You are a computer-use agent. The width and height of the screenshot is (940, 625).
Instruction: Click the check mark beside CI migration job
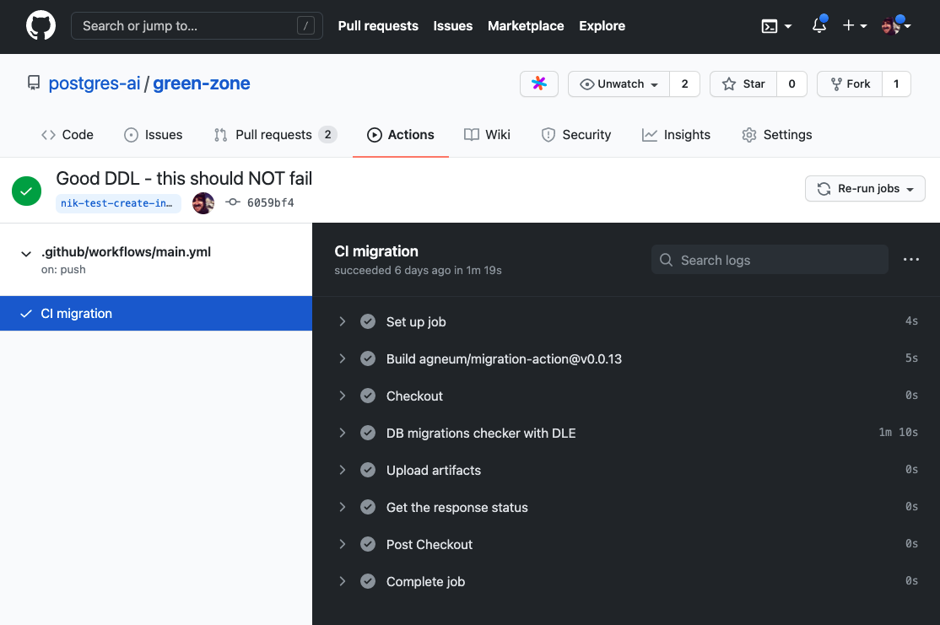26,314
